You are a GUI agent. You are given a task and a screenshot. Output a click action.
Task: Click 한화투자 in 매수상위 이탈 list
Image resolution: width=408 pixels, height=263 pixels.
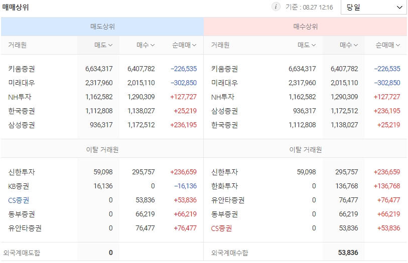tap(224, 186)
